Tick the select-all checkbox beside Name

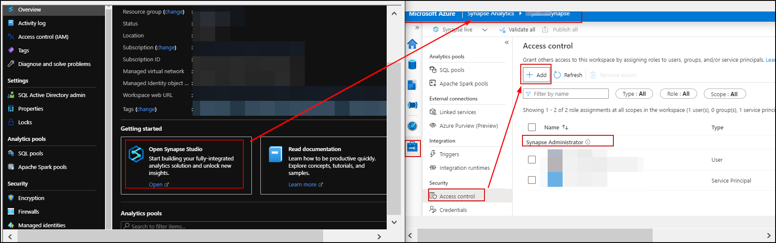click(x=532, y=127)
